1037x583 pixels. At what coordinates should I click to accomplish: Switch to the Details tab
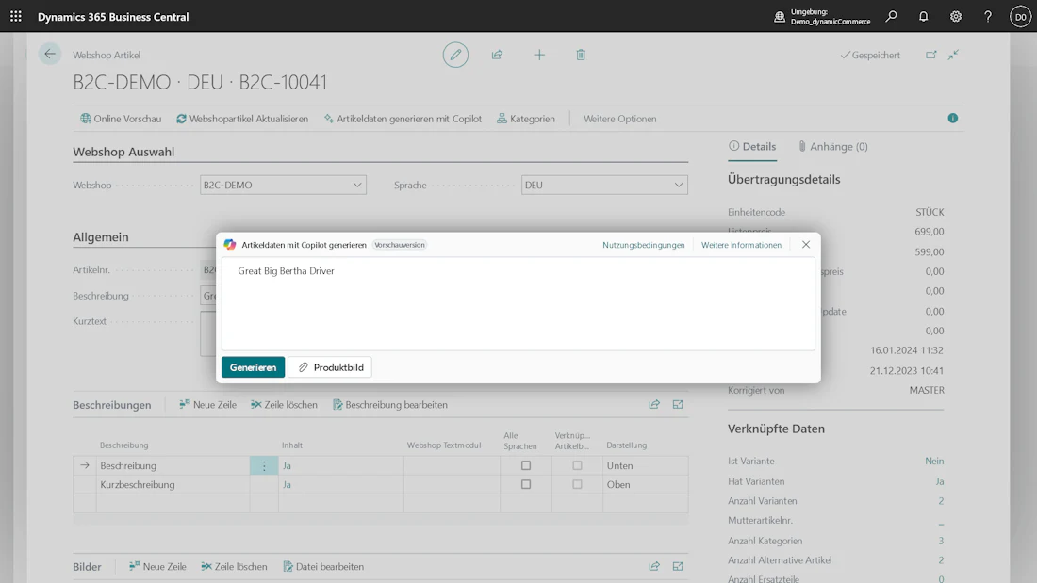click(752, 147)
